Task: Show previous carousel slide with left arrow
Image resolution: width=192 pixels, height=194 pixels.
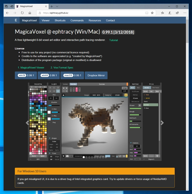Action: pyautogui.click(x=27, y=123)
